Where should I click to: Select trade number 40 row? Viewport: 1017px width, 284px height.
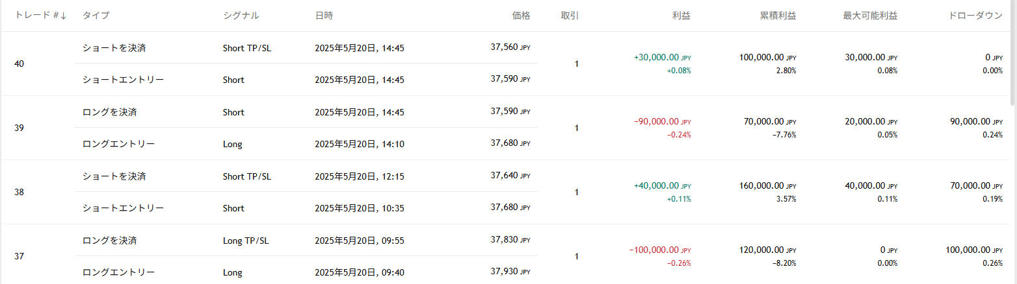coord(20,64)
